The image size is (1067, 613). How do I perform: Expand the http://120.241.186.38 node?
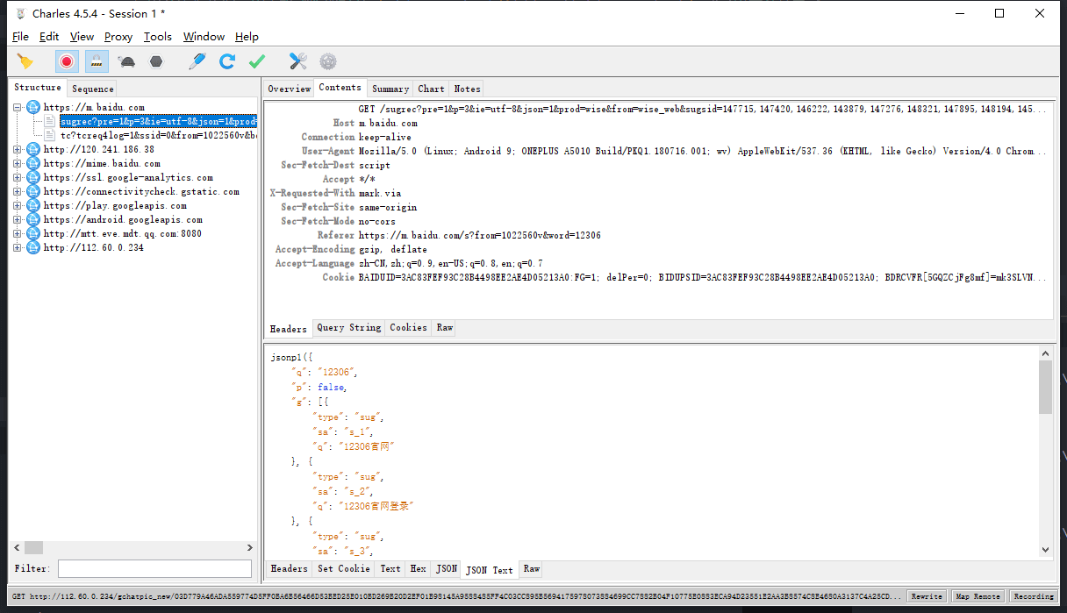(x=18, y=149)
